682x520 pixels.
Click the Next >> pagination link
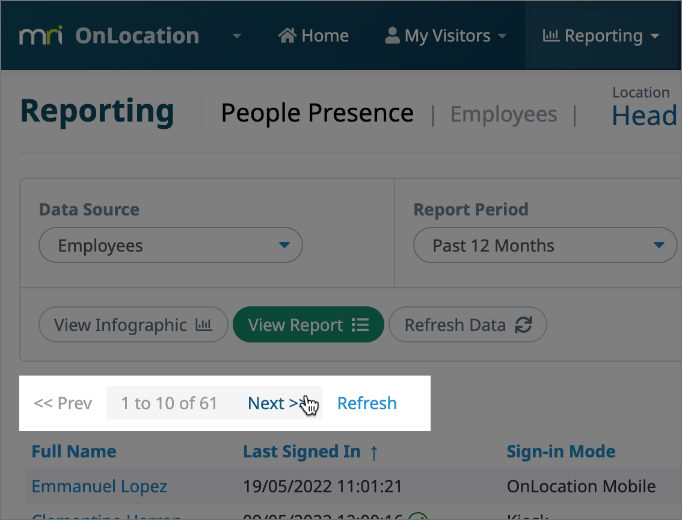[276, 403]
